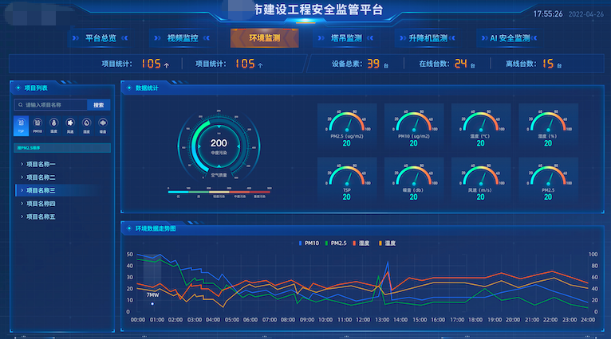
Task: Select the 湿度 water-drop filter icon
Action: [86, 126]
